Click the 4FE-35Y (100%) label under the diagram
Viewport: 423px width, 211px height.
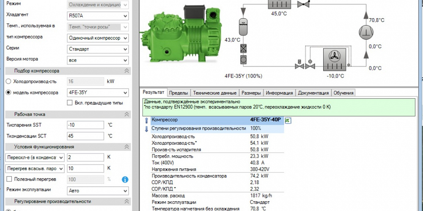[243, 76]
